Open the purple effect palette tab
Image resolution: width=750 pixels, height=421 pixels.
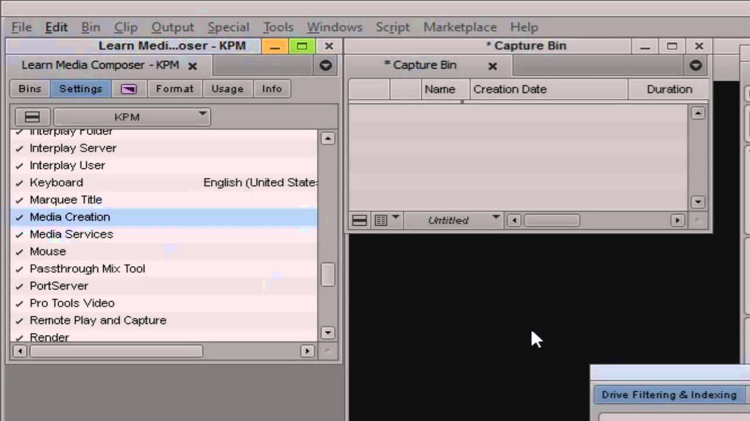point(129,89)
